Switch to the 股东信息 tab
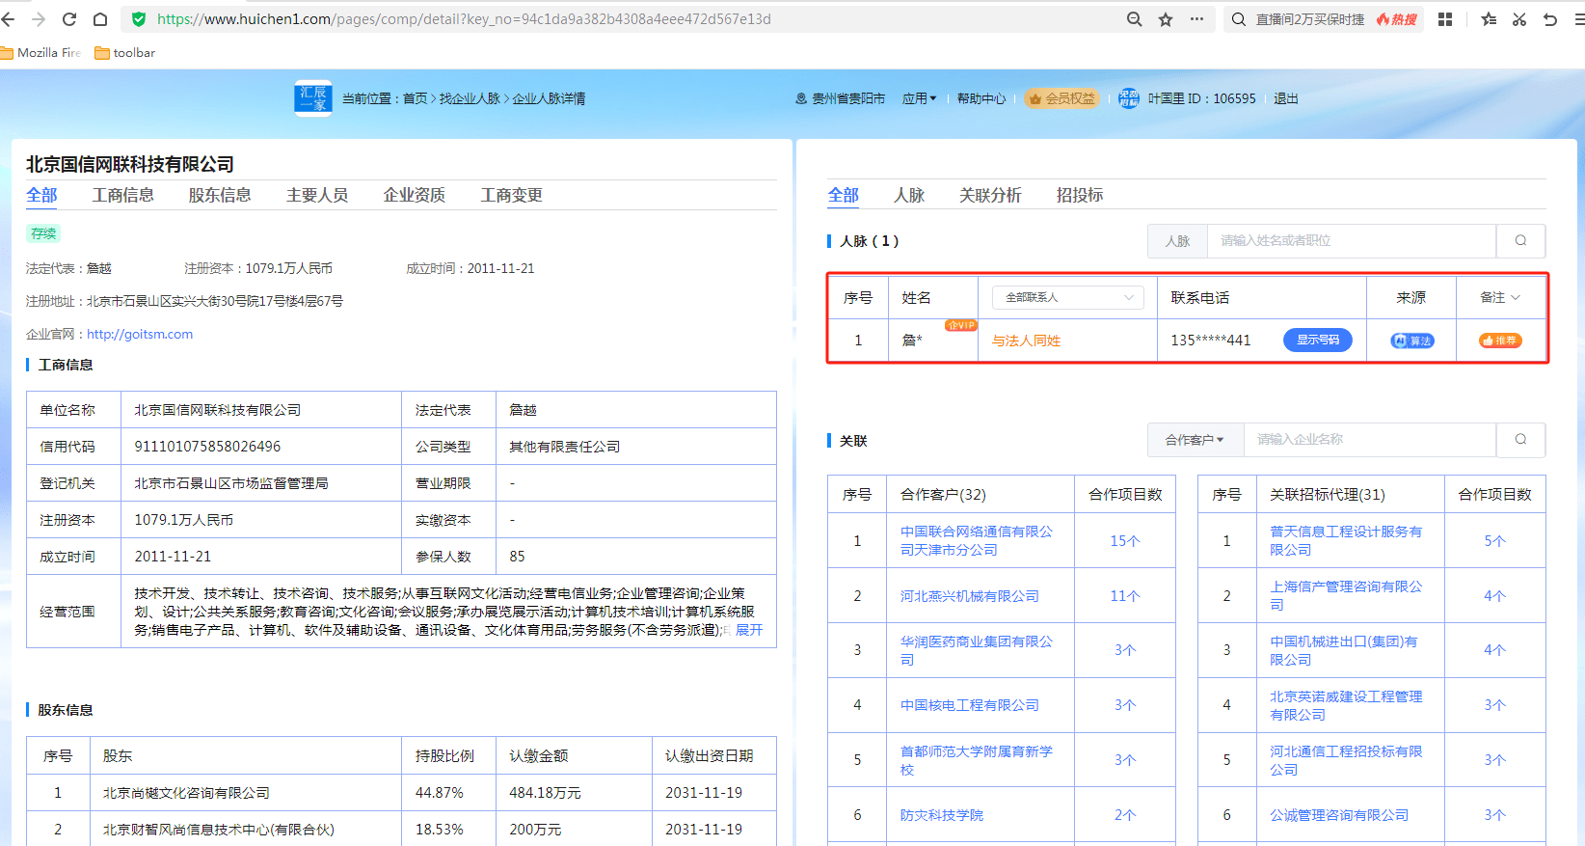The height and width of the screenshot is (846, 1585). pos(220,195)
